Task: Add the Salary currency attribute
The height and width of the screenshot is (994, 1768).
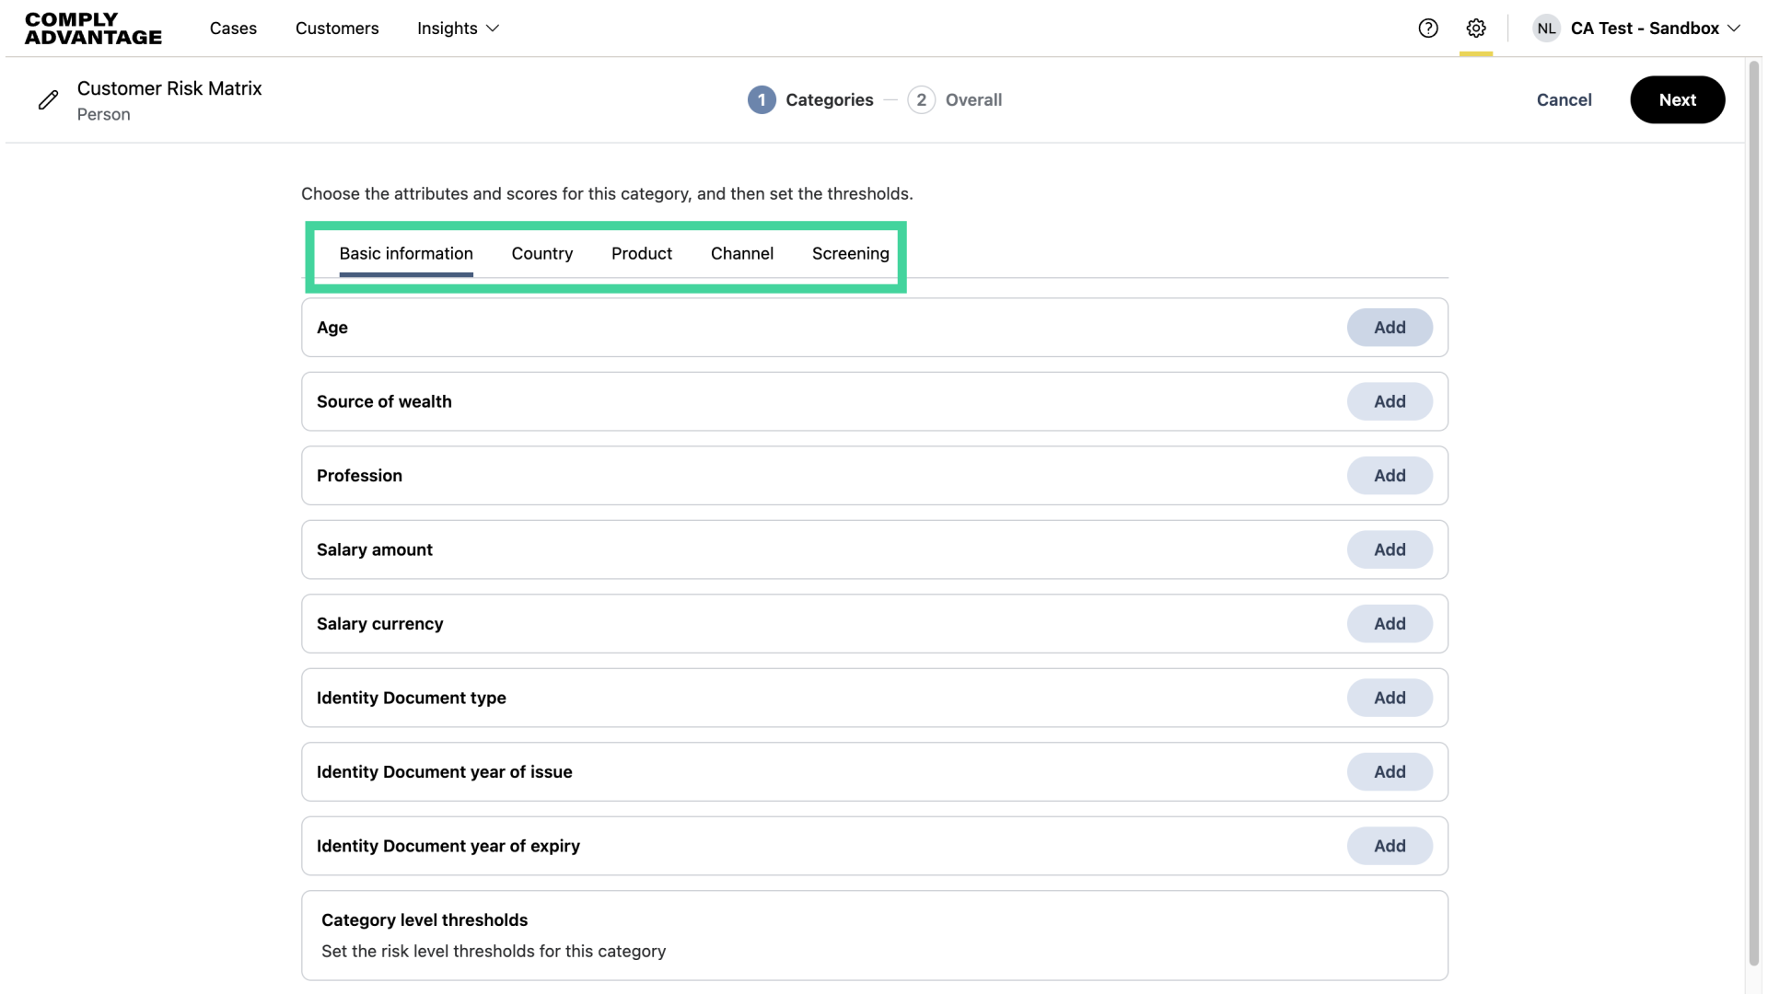Action: [1390, 624]
